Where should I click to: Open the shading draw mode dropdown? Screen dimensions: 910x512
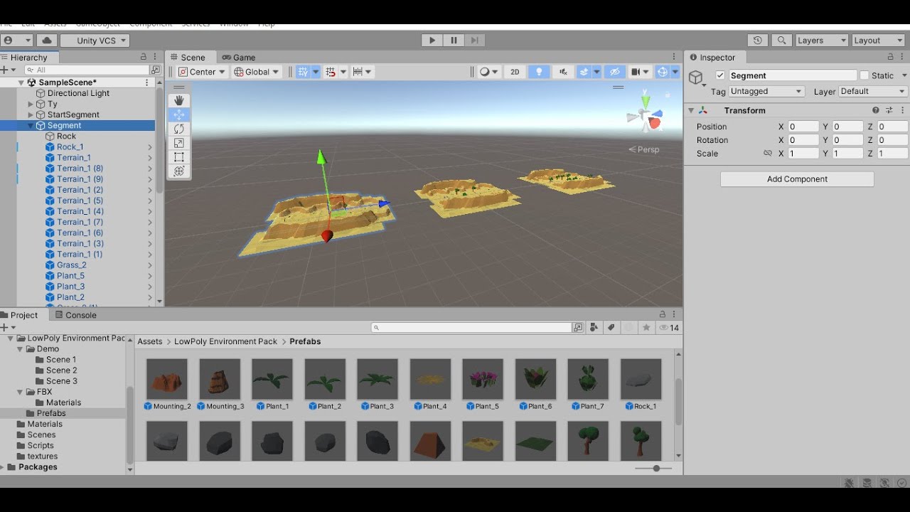pyautogui.click(x=488, y=72)
